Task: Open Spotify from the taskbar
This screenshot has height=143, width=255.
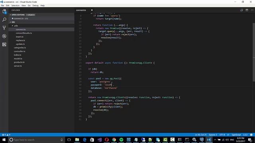Action: click(x=121, y=139)
